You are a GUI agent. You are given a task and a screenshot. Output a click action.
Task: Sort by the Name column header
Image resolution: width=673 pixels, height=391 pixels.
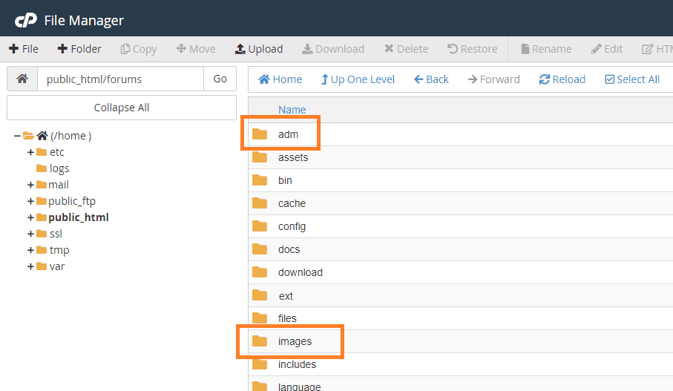pos(292,110)
